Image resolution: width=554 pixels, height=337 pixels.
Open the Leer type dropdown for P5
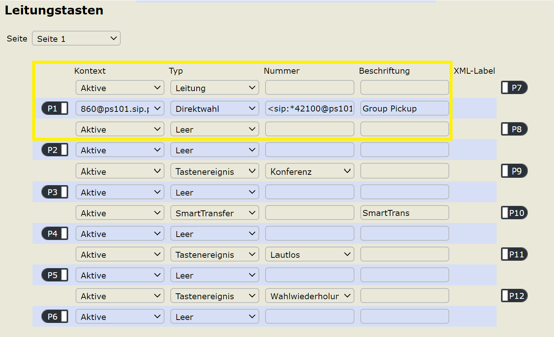[x=215, y=275]
